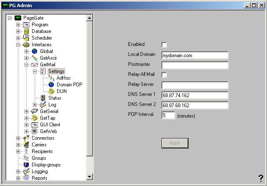Click the tree scrollbar up arrow
267x186 pixels.
(x=90, y=18)
